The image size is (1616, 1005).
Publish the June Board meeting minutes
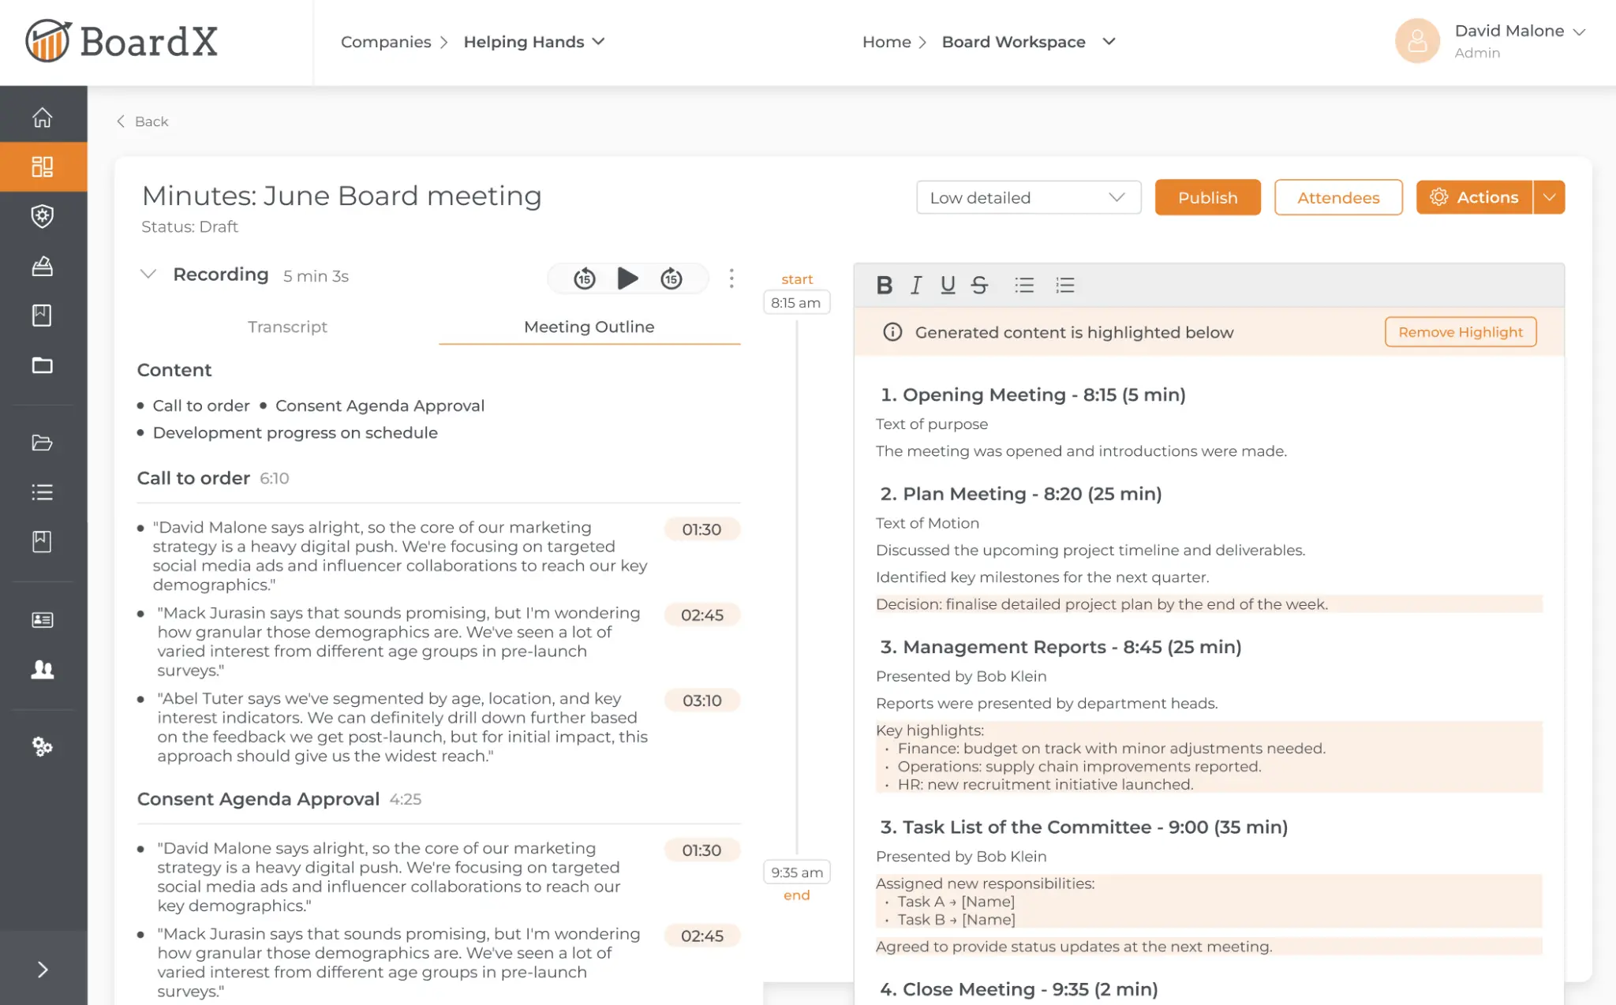pyautogui.click(x=1207, y=197)
